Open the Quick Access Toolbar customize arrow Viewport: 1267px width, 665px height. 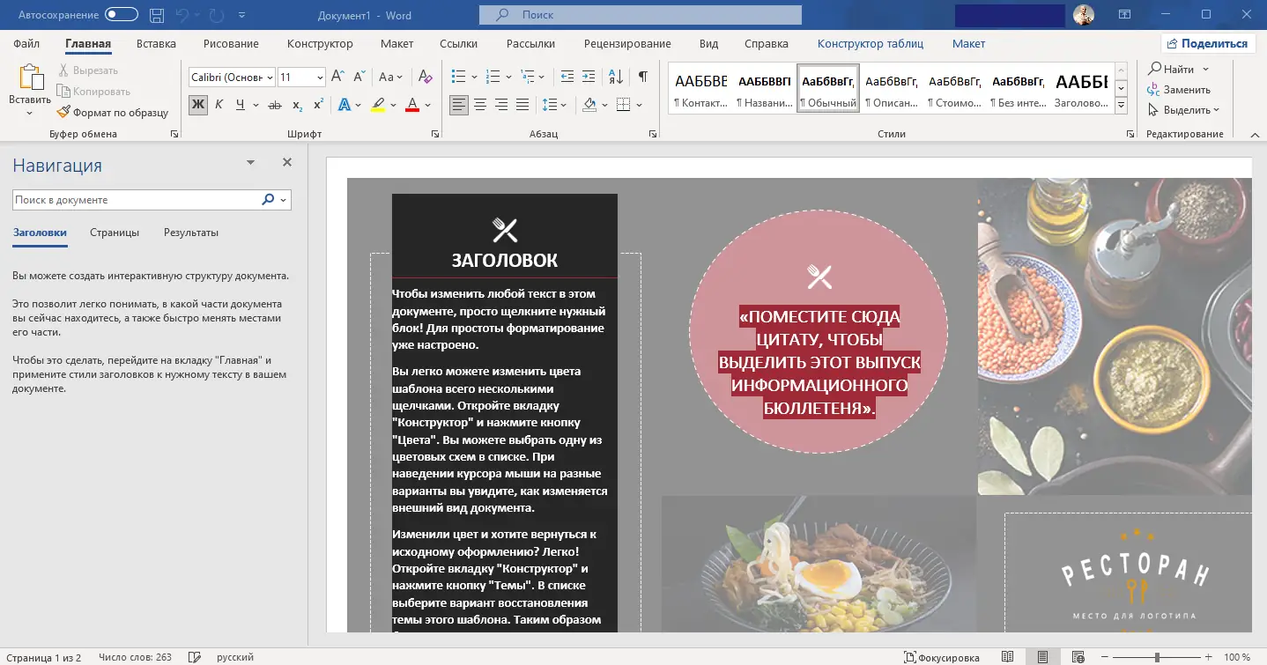point(242,15)
